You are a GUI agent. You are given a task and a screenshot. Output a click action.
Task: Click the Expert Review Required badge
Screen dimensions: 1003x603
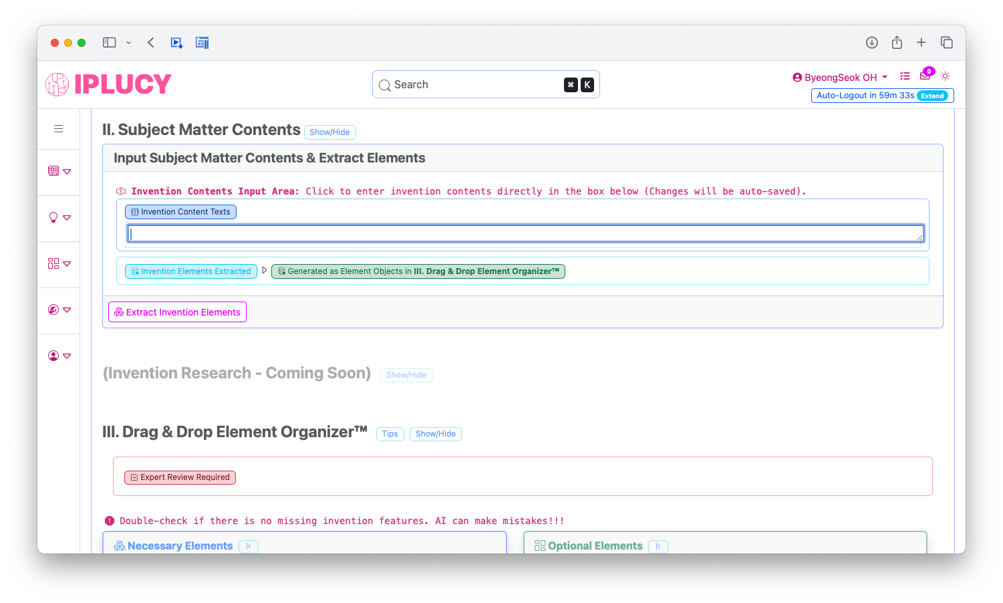pos(180,477)
